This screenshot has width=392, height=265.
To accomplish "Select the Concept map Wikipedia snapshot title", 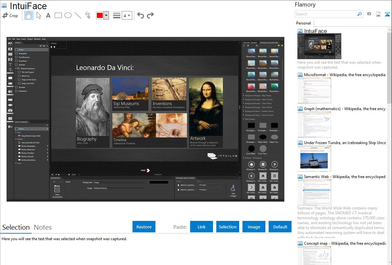I will [x=345, y=243].
